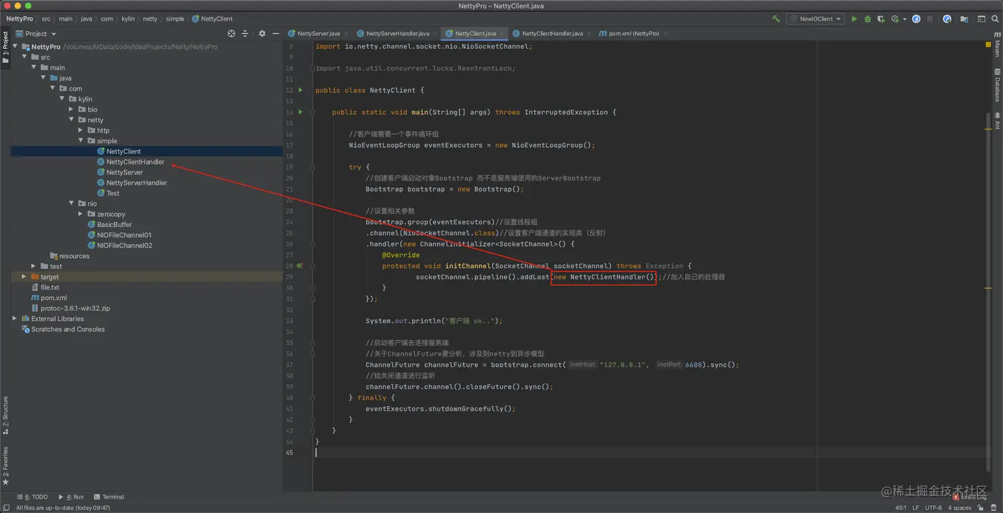Select protoc-3.6.1-win32.zip file

tap(75, 308)
